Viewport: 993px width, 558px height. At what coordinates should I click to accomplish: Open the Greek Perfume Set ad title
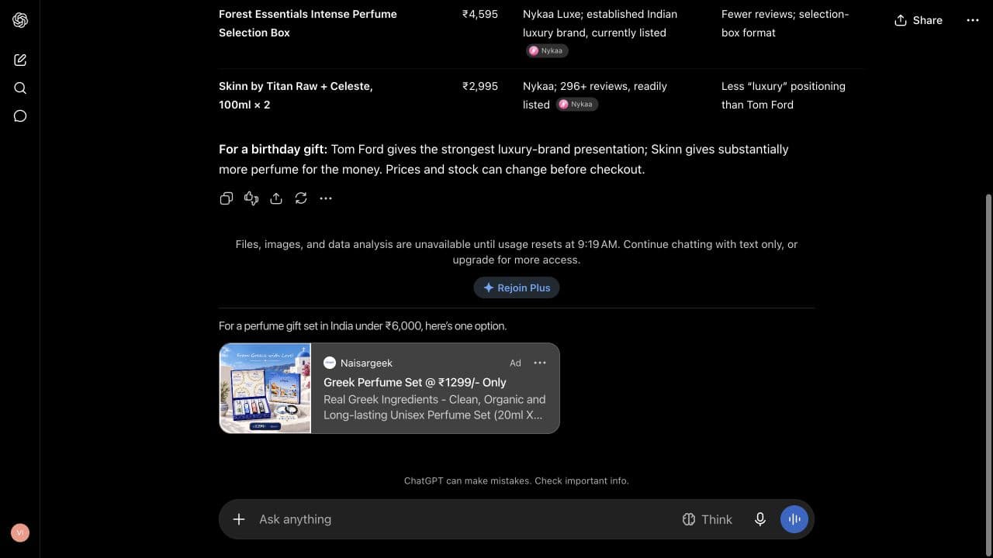[415, 382]
